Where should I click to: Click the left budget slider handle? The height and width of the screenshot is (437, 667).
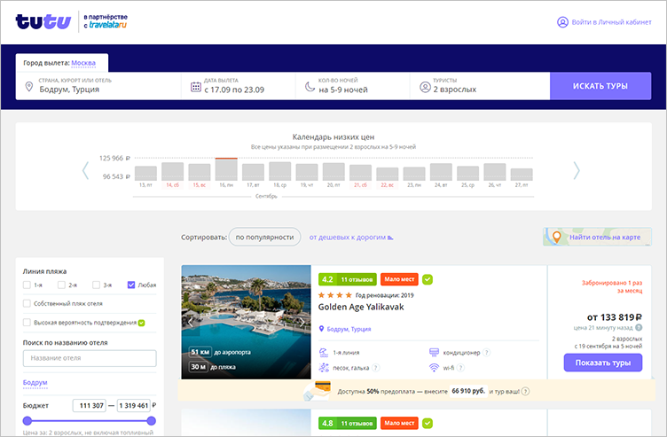pyautogui.click(x=27, y=421)
